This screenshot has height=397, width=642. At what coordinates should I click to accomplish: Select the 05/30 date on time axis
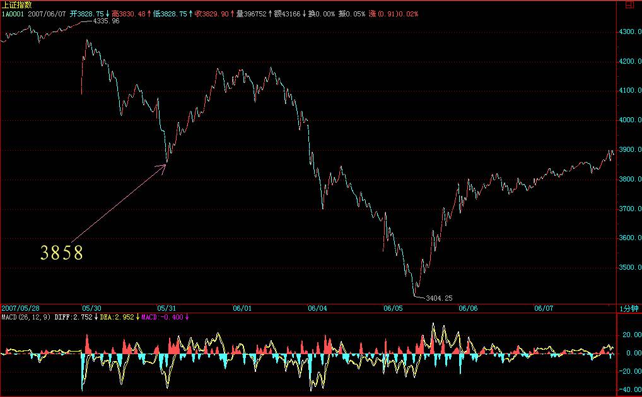click(x=92, y=308)
